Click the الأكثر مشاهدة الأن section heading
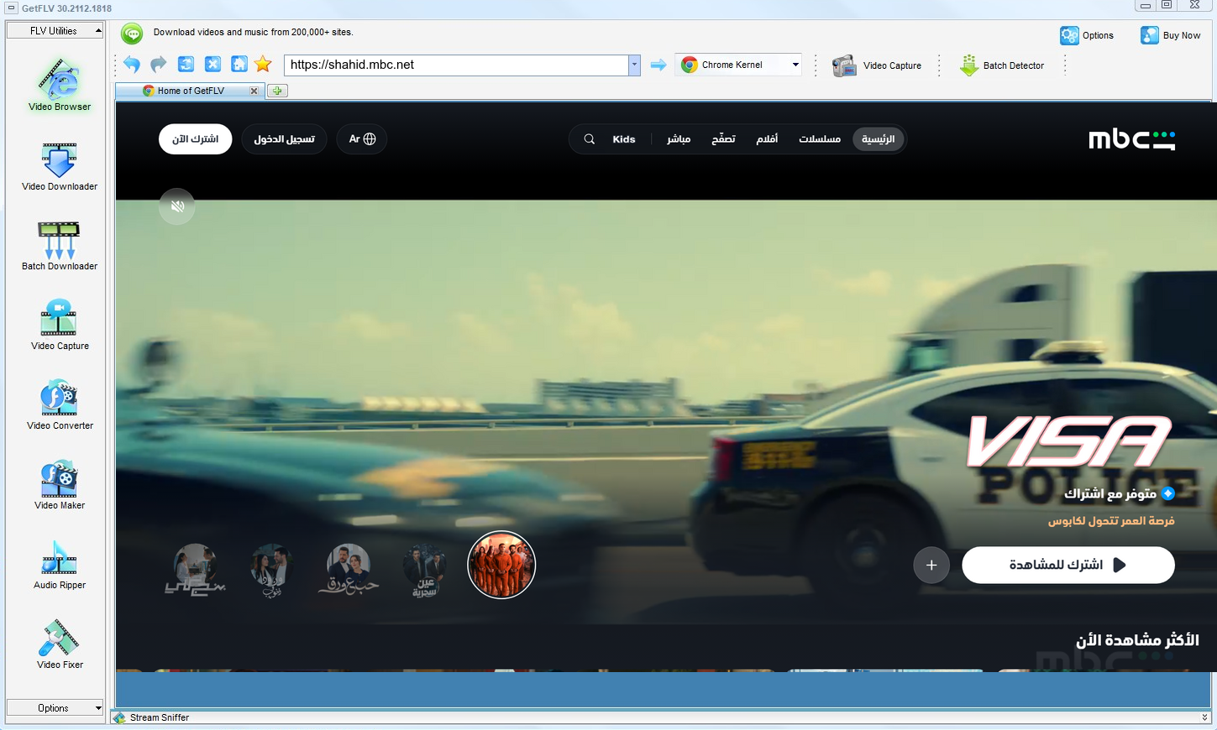The width and height of the screenshot is (1217, 730). click(1138, 640)
